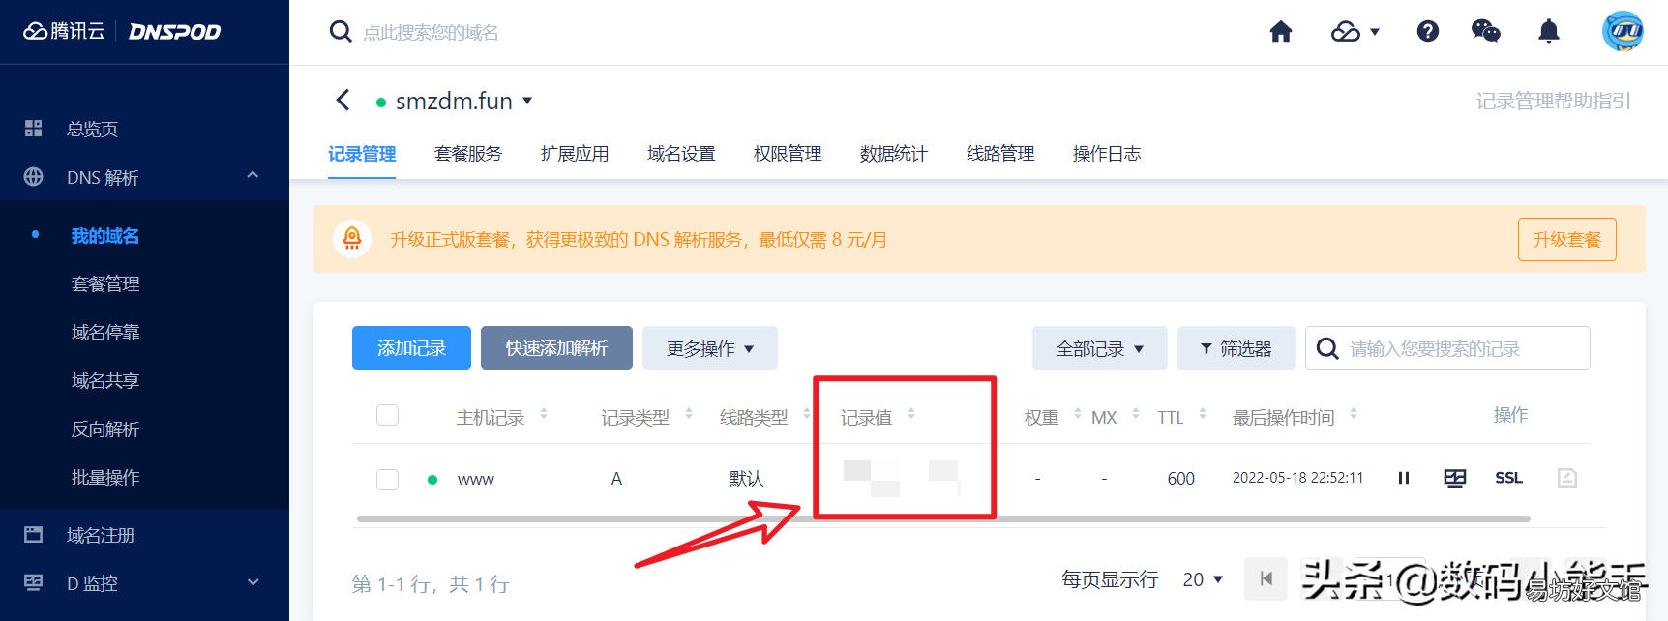Click the 快速添加解析 button
The image size is (1668, 621).
[556, 348]
